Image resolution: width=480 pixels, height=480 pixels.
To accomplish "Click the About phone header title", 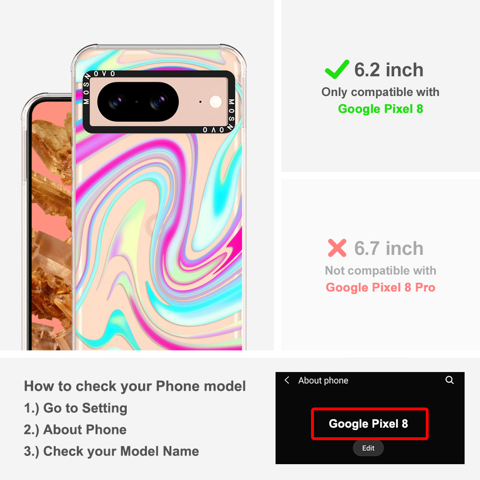I will click(x=323, y=381).
